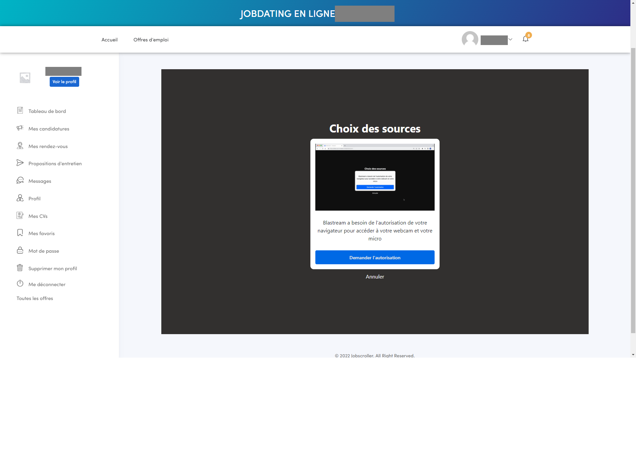
Task: Click the Mes rendez-vous person icon
Action: [20, 146]
